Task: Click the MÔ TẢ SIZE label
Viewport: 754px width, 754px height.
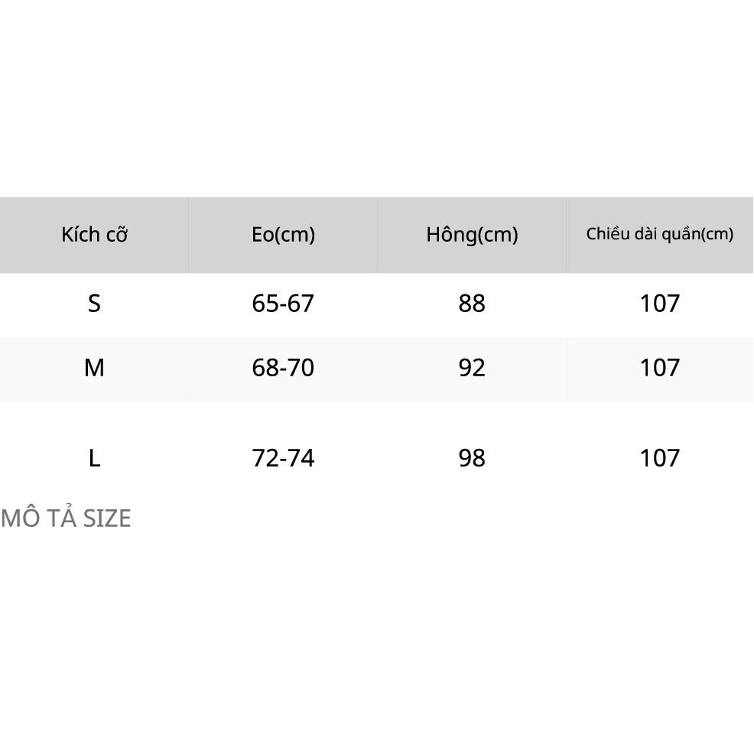Action: (x=67, y=518)
